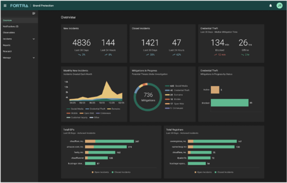Click the Overview page heading
This screenshot has height=183, width=287.
(x=68, y=17)
